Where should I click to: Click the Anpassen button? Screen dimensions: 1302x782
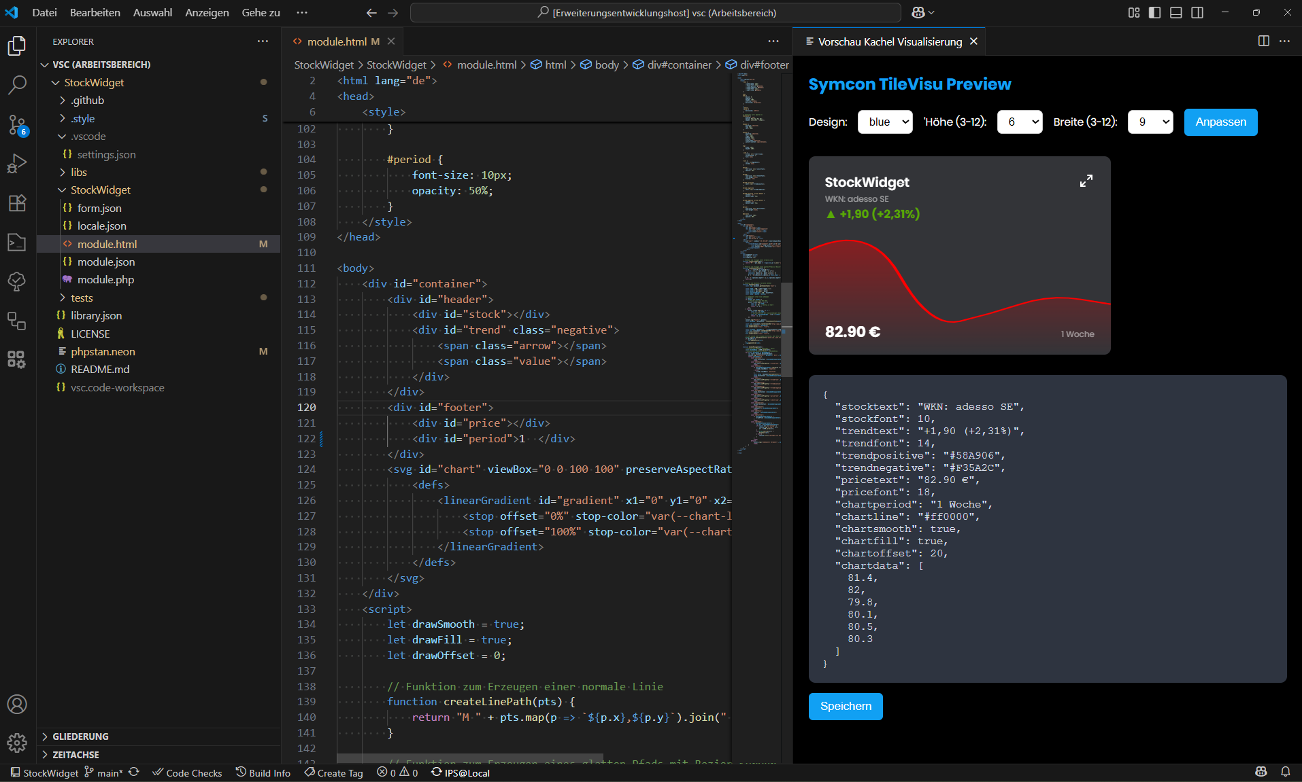pyautogui.click(x=1220, y=122)
